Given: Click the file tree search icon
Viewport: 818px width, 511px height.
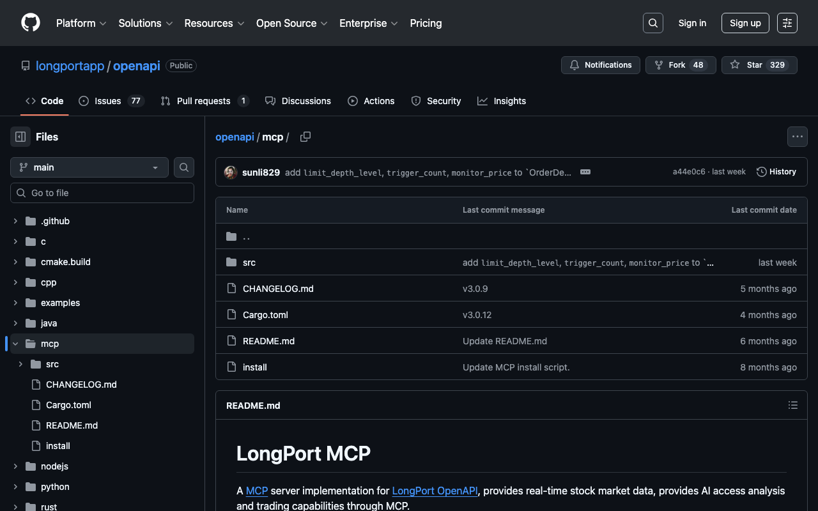Looking at the screenshot, I should (184, 167).
